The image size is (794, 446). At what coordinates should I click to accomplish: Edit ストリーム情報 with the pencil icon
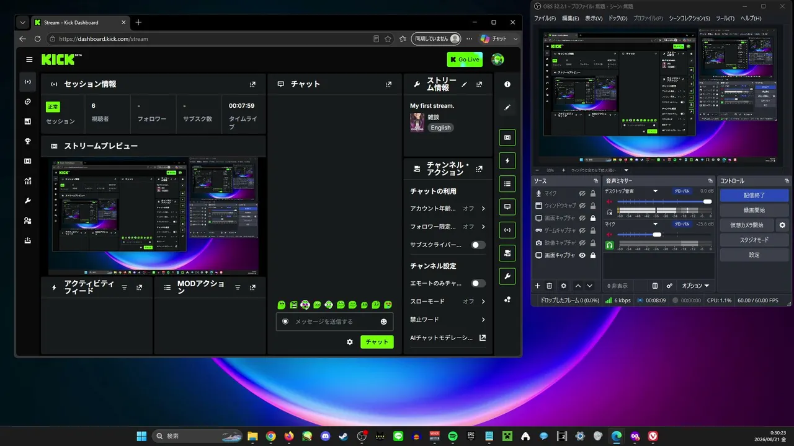pos(465,84)
